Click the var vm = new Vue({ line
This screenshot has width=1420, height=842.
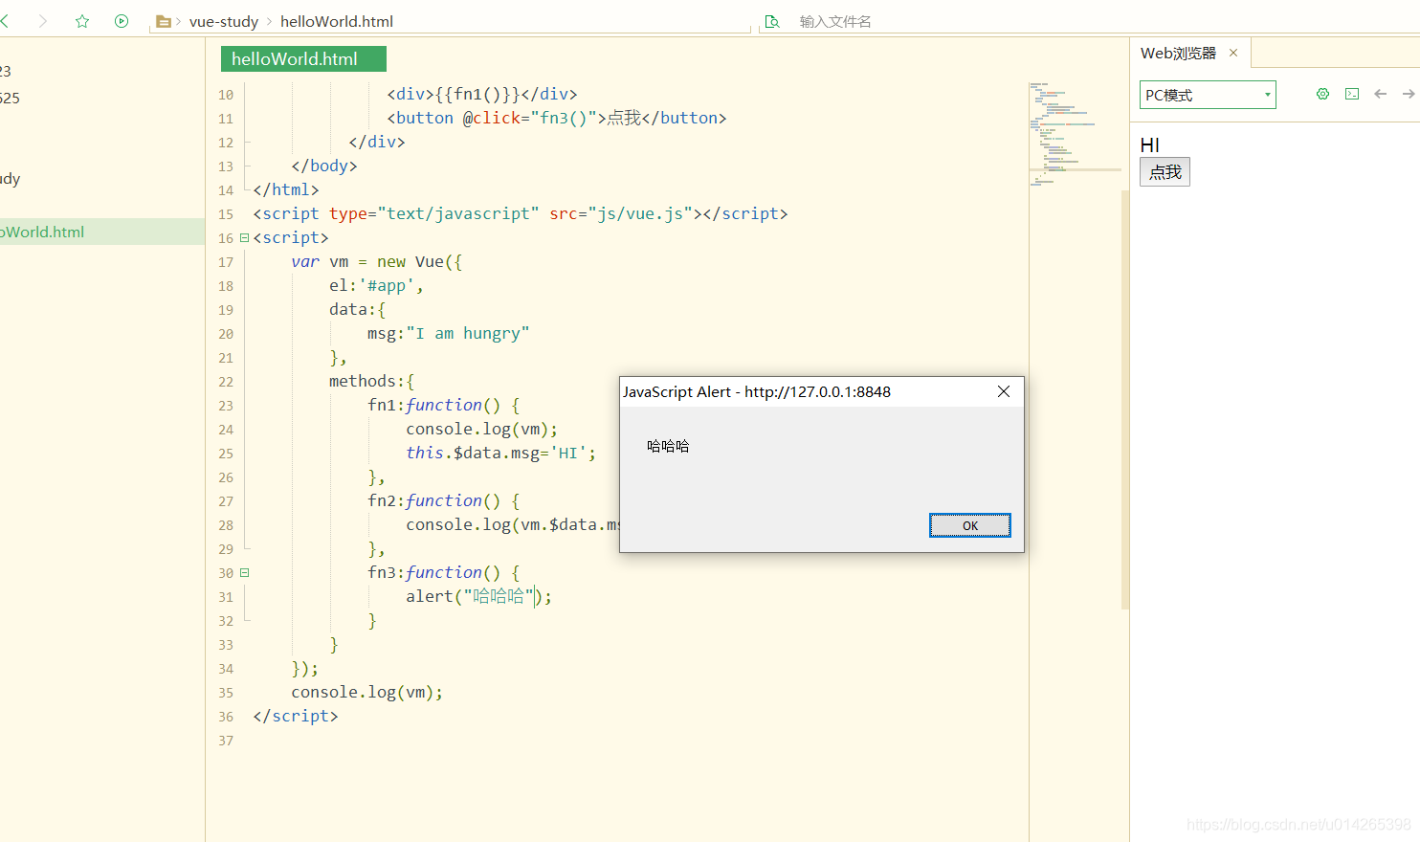point(376,261)
